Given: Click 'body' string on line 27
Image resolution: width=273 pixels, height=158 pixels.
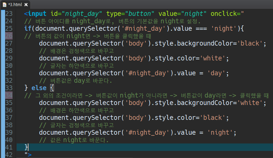Looking at the screenshot, I should pos(136,44).
